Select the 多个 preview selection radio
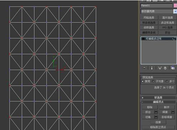 click(167, 81)
